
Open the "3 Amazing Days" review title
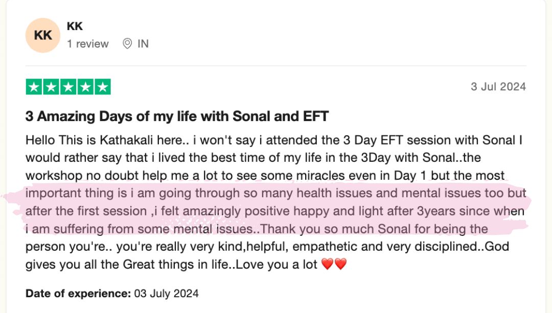[x=177, y=116]
